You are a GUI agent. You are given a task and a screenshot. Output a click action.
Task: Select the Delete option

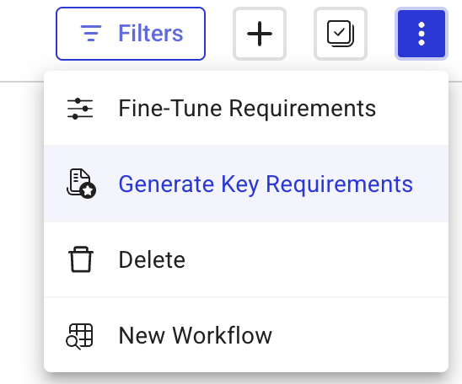coord(246,259)
